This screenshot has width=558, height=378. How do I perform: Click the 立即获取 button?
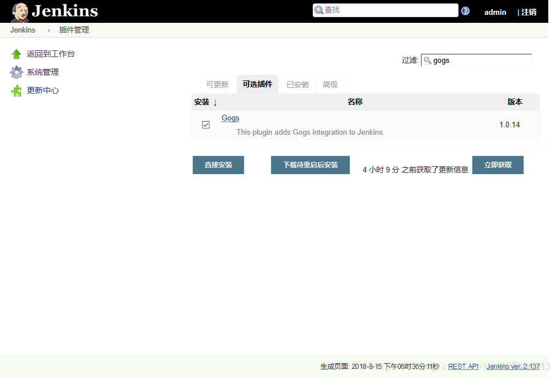tap(498, 165)
